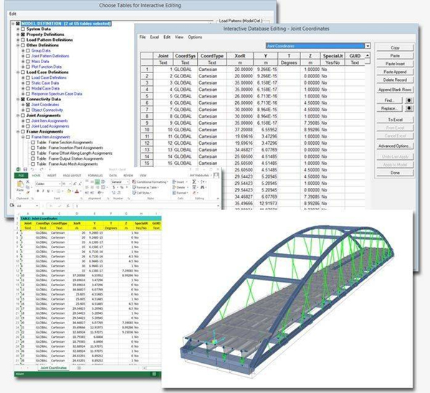Check the Load Pattern Definitions checkbox
Image resolution: width=430 pixels, height=393 pixels.
click(x=23, y=39)
